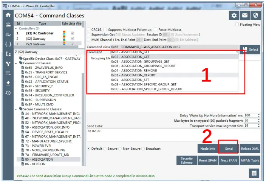Open settings gear button
266x183 pixels.
[234, 16]
